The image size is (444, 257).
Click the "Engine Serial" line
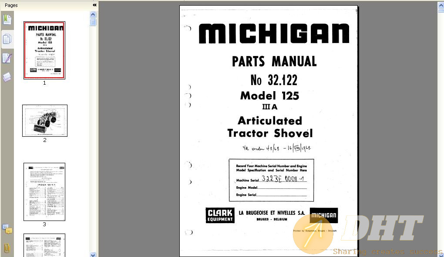click(x=271, y=194)
